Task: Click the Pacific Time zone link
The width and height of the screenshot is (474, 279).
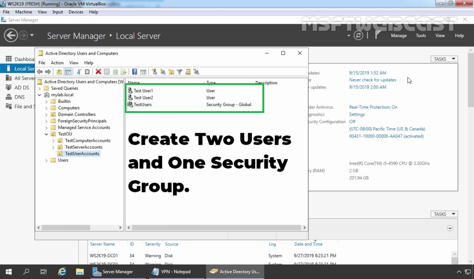Action: pos(387,129)
